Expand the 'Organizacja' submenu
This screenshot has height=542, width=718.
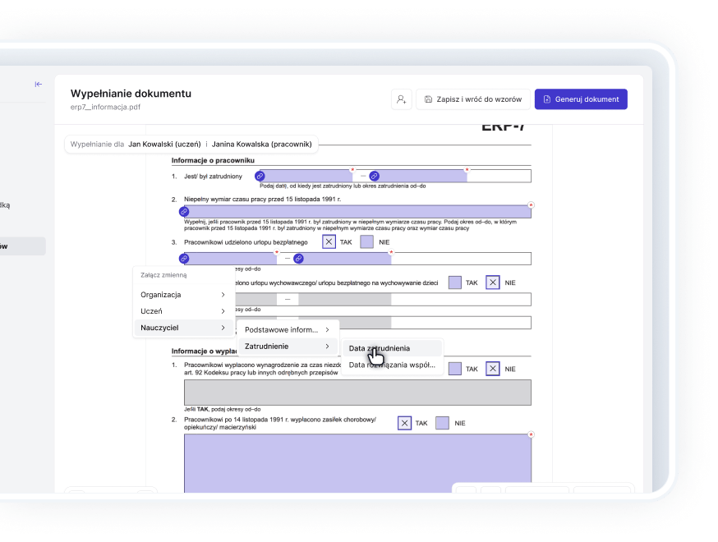[182, 294]
